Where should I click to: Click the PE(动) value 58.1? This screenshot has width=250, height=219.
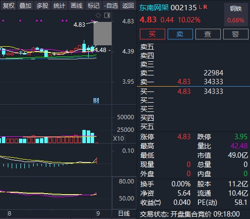241,202
